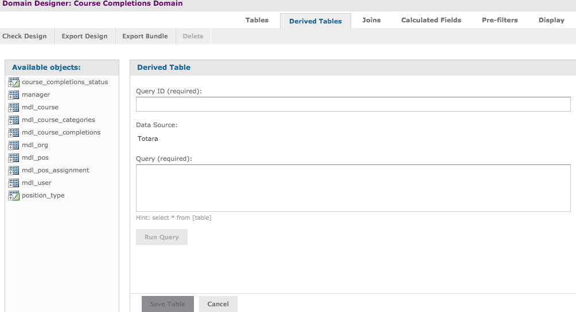Click the mdl_org table icon
576x312 pixels.
[14, 145]
